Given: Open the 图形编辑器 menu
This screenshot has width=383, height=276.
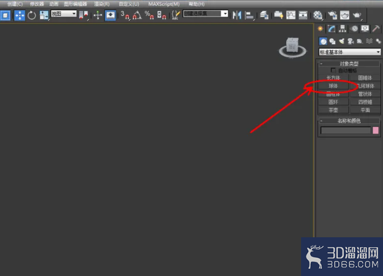Looking at the screenshot, I should click(75, 4).
